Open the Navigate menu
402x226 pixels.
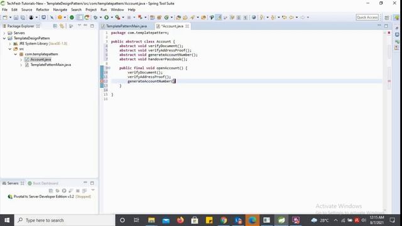[60, 10]
